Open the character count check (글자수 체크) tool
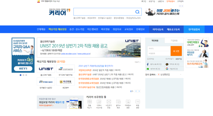213x116 pixels. (x=118, y=104)
